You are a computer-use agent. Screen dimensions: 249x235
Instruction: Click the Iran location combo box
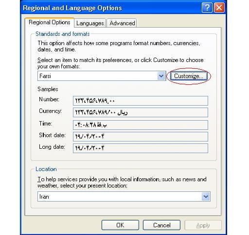124,197
